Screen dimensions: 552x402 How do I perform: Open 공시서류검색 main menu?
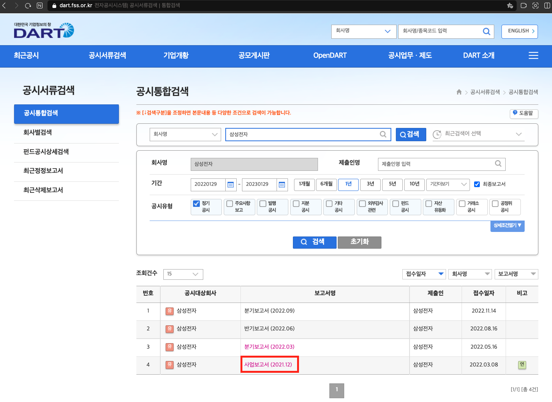(x=108, y=55)
